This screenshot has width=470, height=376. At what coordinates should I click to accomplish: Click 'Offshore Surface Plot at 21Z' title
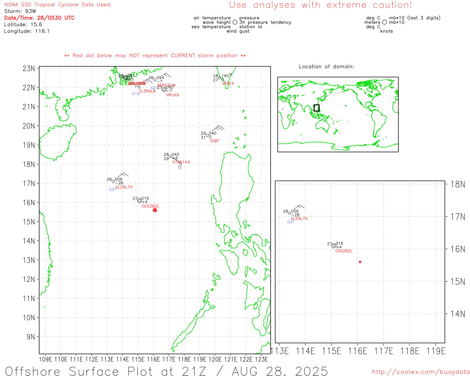(x=106, y=371)
